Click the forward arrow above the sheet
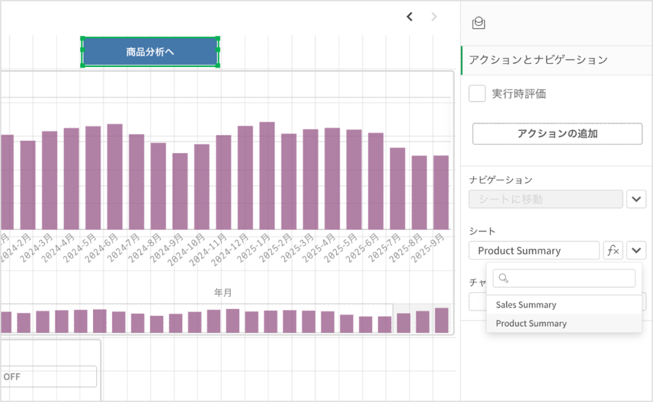653x402 pixels. coord(434,17)
